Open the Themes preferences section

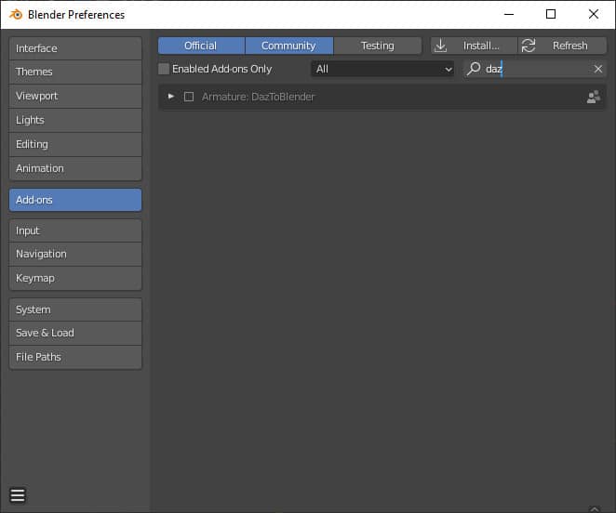point(75,72)
